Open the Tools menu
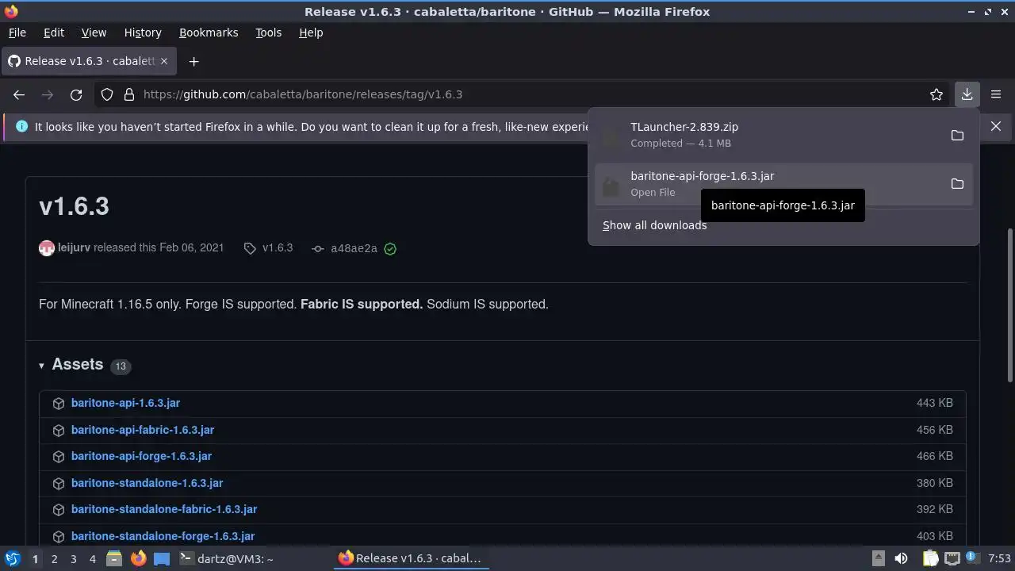1015x571 pixels. click(268, 33)
